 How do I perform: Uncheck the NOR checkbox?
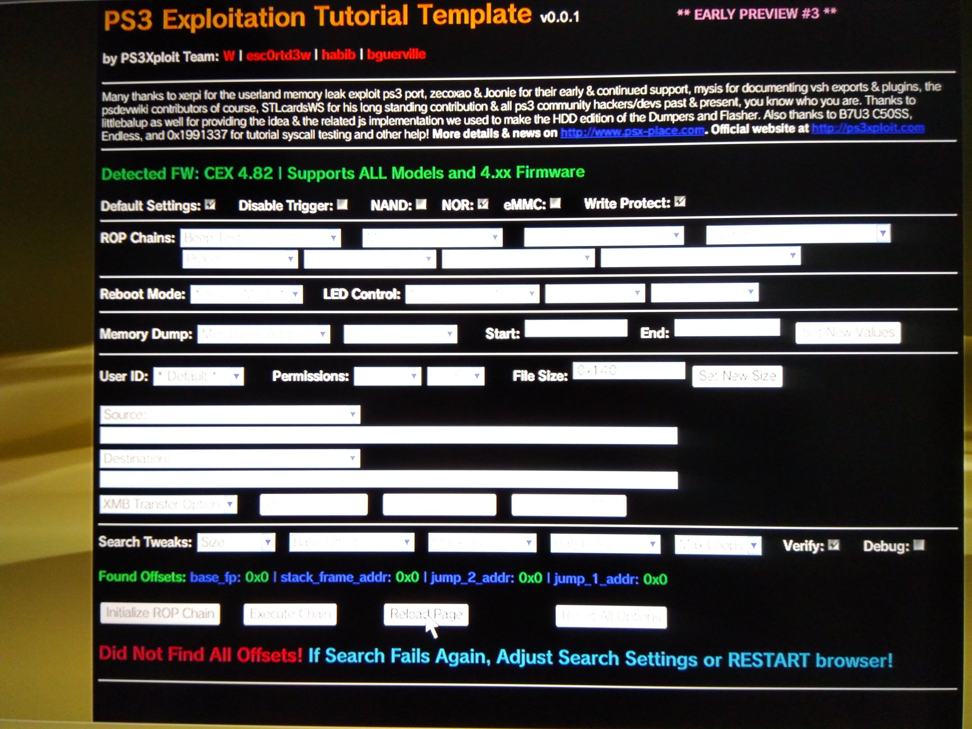point(483,204)
